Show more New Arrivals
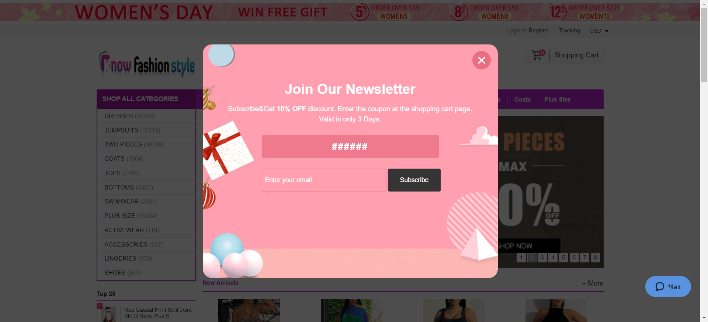 [x=593, y=283]
